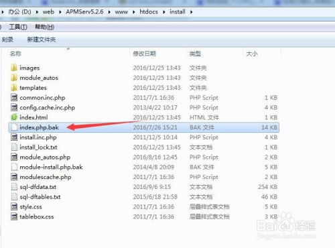Select the file name style.css
Screen dimensions: 335x248
click(31, 206)
